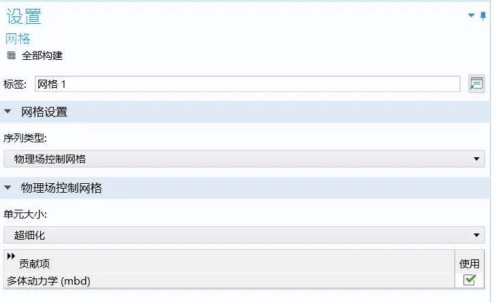Open the 单元大小 dropdown showing 超细化
Image resolution: width=492 pixels, height=303 pixels.
[244, 235]
